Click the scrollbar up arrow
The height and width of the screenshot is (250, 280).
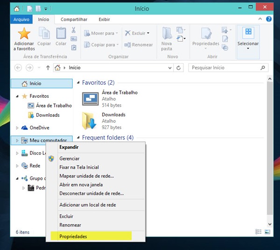pyautogui.click(x=270, y=79)
